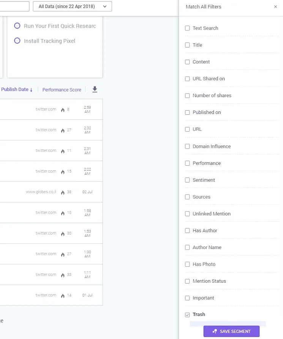283x339 pixels.
Task: Click the flame icon on the top twitter.com mention
Action: point(62,109)
